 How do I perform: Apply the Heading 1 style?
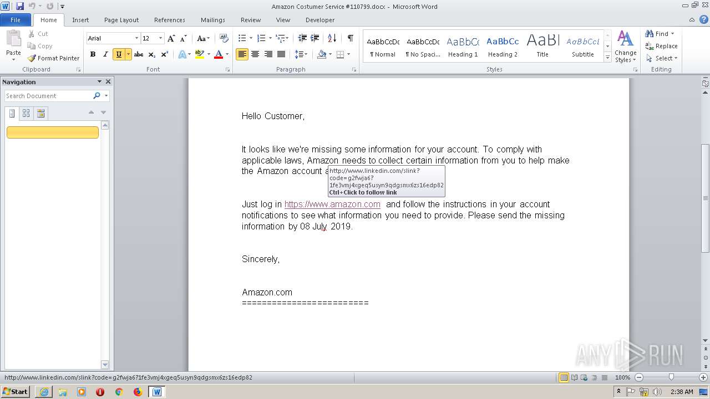[463, 47]
